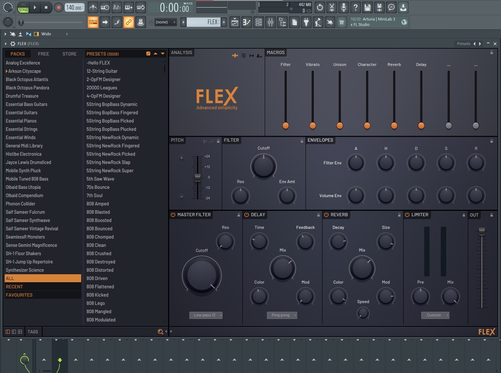The image size is (501, 373).
Task: Open the audio editor scissors icon
Action: click(x=332, y=7)
